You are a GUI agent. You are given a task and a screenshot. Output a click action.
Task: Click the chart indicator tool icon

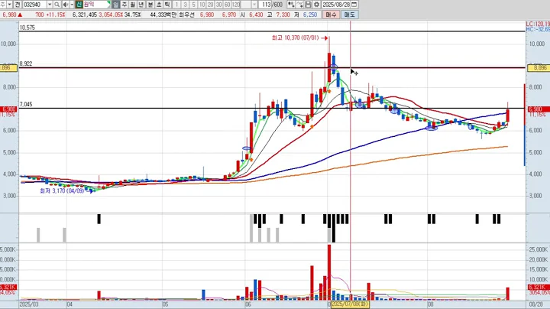point(291,5)
